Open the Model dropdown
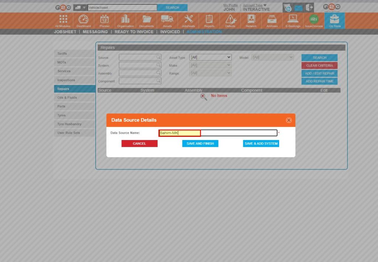This screenshot has width=378, height=262. (x=272, y=57)
